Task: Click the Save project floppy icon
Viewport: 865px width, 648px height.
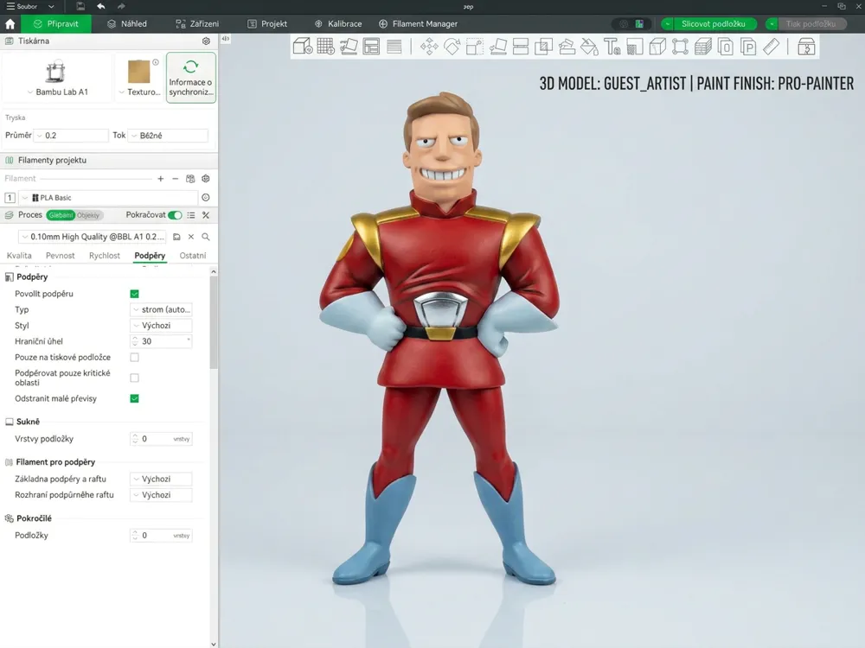Action: pyautogui.click(x=80, y=7)
